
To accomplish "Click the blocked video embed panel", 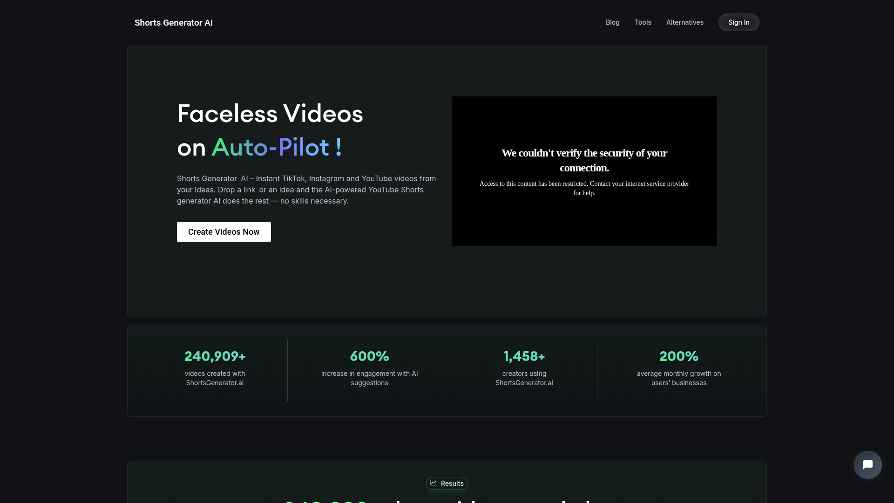I will click(x=584, y=171).
